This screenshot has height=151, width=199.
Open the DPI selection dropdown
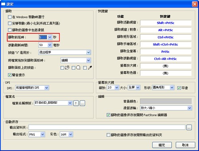pos(47,88)
